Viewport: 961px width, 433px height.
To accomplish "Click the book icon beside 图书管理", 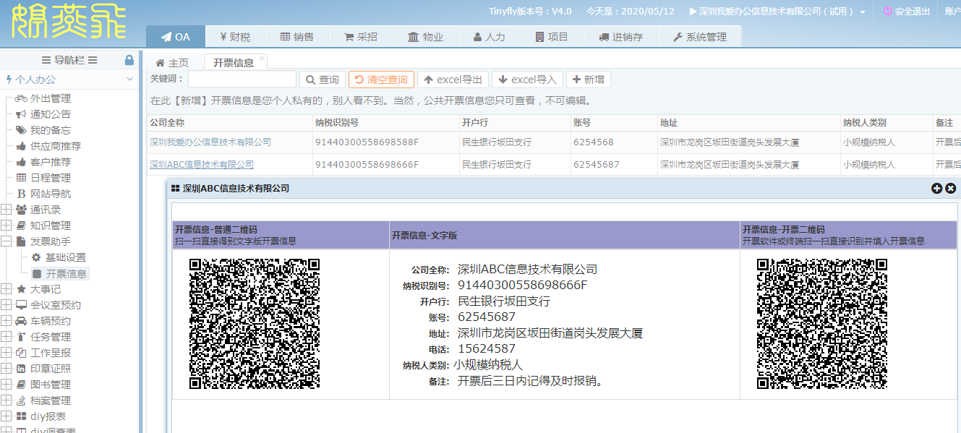I will pos(21,385).
